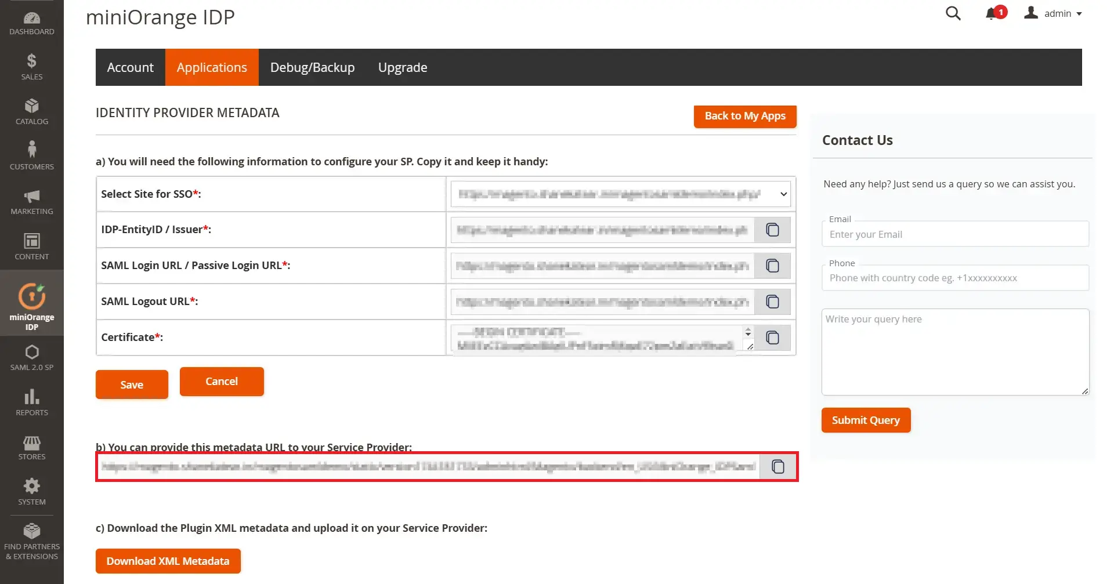Open the System sidebar section
This screenshot has width=1114, height=584.
(32, 492)
